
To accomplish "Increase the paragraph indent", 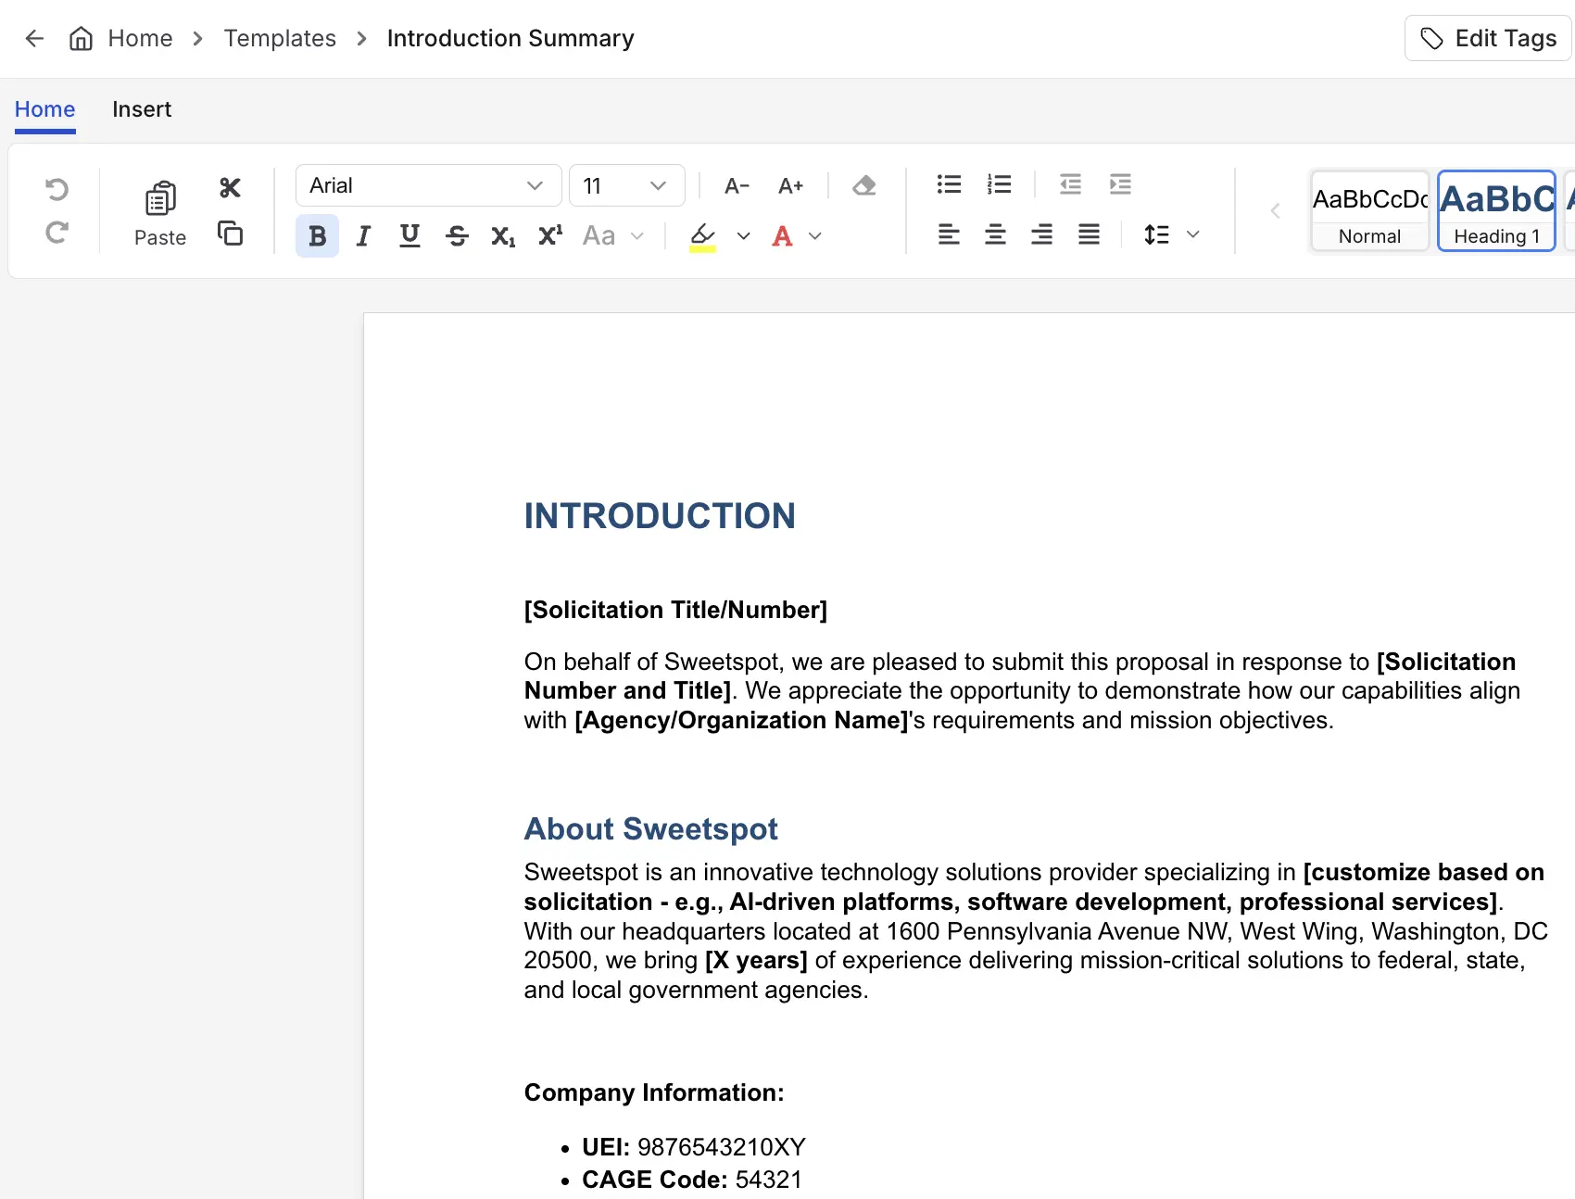I will [x=1120, y=184].
